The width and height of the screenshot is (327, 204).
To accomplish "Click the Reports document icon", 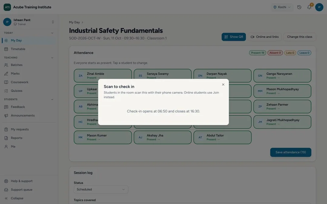I will (6, 138).
